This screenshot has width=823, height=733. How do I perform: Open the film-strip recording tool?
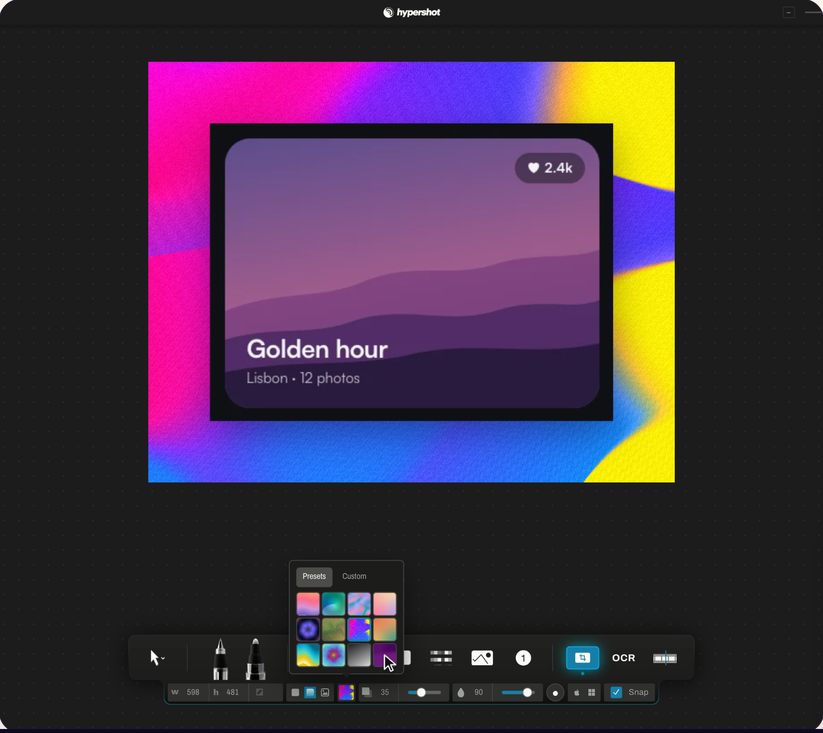click(x=665, y=658)
